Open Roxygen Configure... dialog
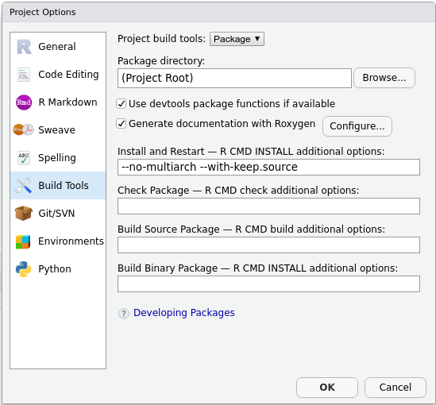The image size is (436, 405). coord(357,126)
